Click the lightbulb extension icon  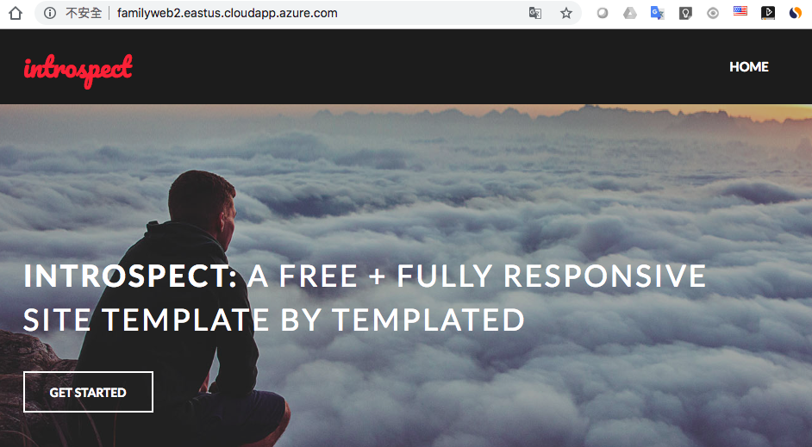[685, 13]
